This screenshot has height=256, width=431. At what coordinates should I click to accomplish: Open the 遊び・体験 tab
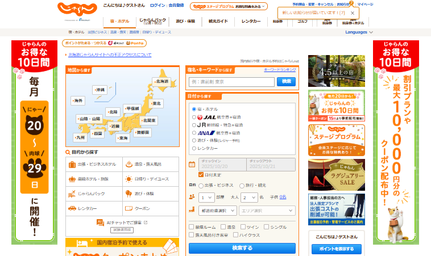point(185,21)
